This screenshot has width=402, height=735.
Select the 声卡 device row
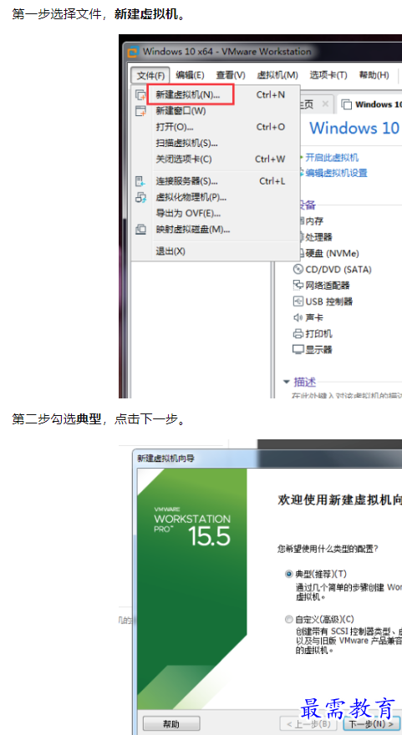[308, 318]
